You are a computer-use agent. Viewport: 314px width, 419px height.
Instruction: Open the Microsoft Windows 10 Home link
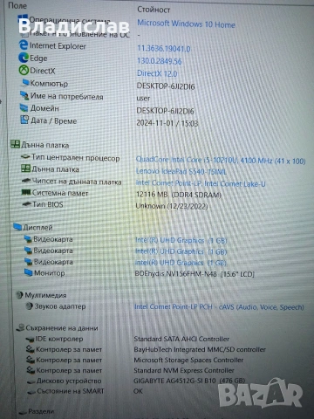[186, 24]
